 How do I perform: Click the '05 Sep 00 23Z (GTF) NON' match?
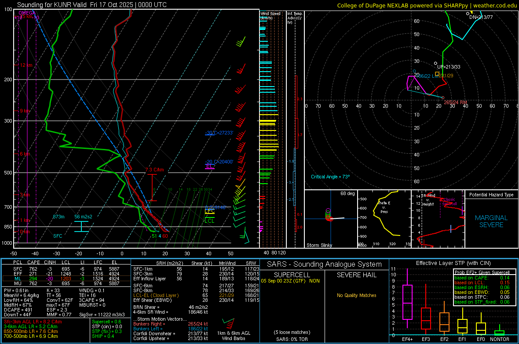tap(290, 281)
